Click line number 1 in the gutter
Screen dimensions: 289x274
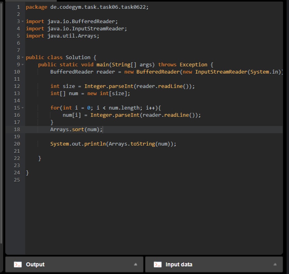[18, 7]
